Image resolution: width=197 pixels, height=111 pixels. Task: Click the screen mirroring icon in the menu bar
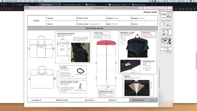[x=158, y=1]
